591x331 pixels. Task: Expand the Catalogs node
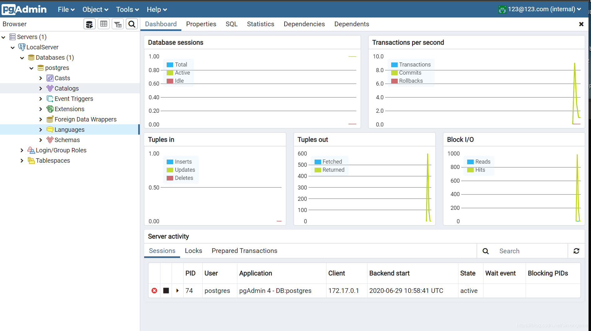click(x=41, y=88)
